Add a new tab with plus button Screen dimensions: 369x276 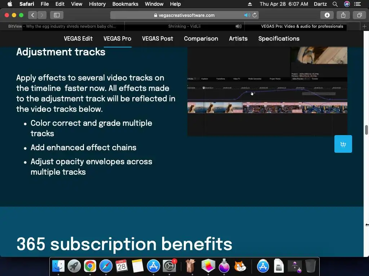click(x=364, y=27)
